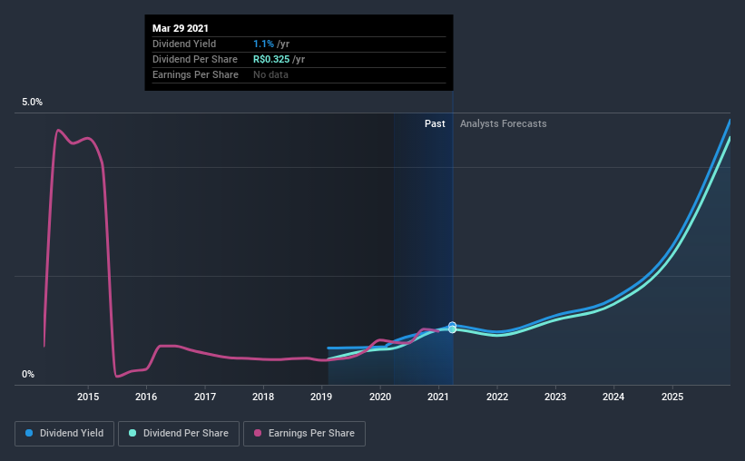Toggle the Dividend Yield legend button
745x461 pixels.
click(64, 434)
